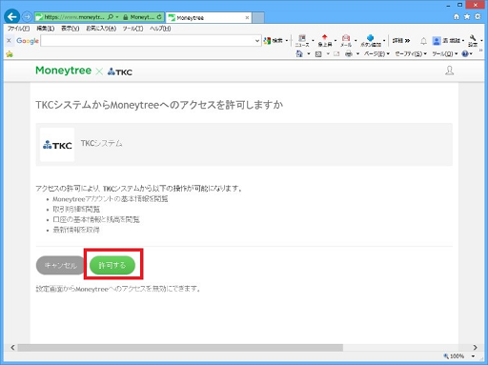Click inside the Google toolbar search field
The image size is (488, 365).
point(148,41)
